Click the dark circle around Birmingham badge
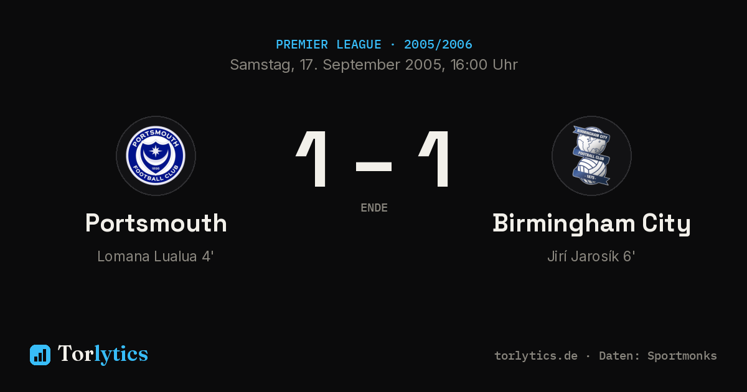This screenshot has width=747, height=392. point(591,156)
